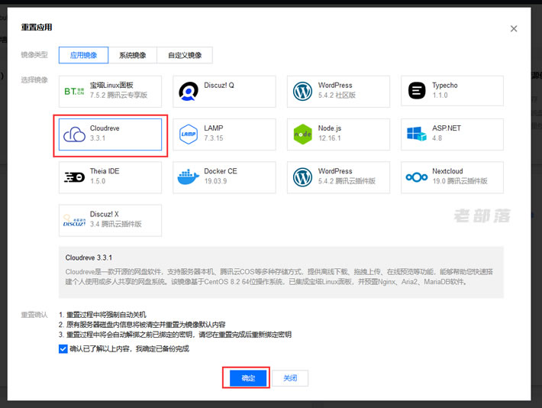Switch to the 应用镜像 tab
Screen dimensions: 542x408
[83, 55]
